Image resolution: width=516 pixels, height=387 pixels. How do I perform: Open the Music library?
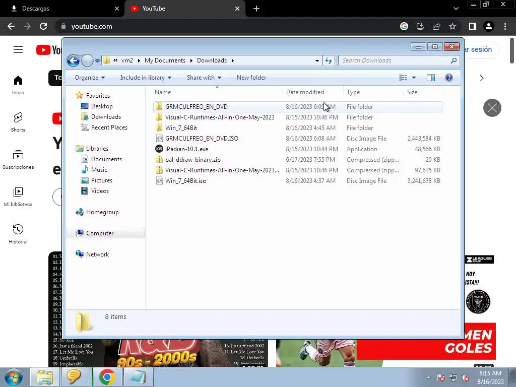[99, 169]
